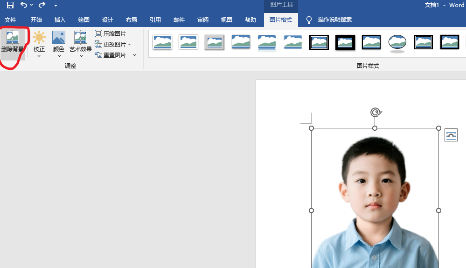Image resolution: width=466 pixels, height=268 pixels.
Task: Click the layout options icon beside picture
Action: (451, 135)
